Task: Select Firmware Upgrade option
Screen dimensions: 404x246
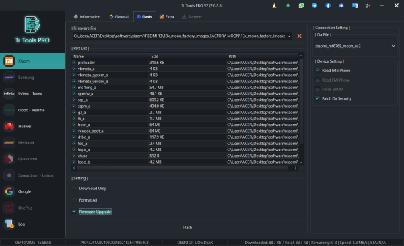Action: (x=74, y=212)
